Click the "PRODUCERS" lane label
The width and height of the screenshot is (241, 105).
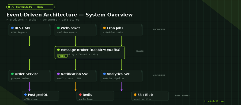(x=159, y=29)
